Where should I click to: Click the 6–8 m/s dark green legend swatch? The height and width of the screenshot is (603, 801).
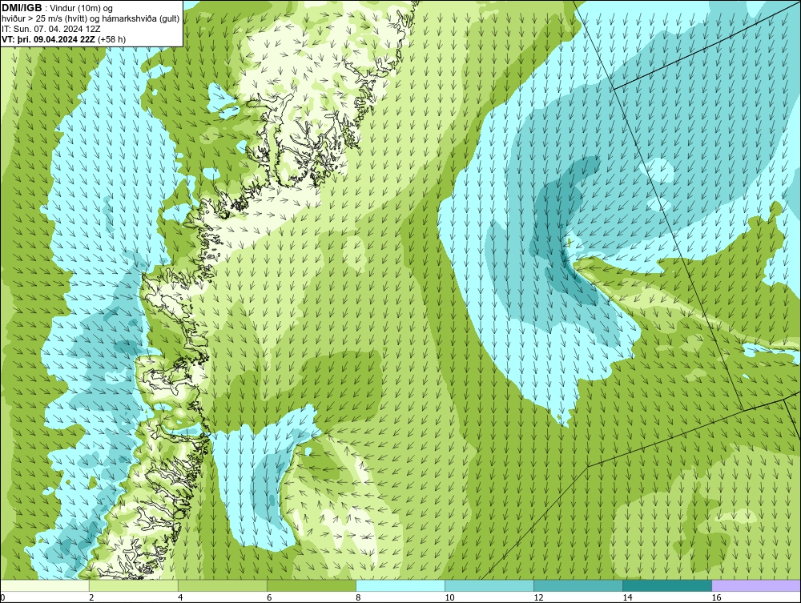pyautogui.click(x=312, y=585)
